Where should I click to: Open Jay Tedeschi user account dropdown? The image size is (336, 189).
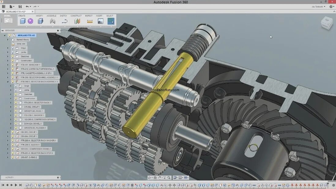[x=319, y=7]
